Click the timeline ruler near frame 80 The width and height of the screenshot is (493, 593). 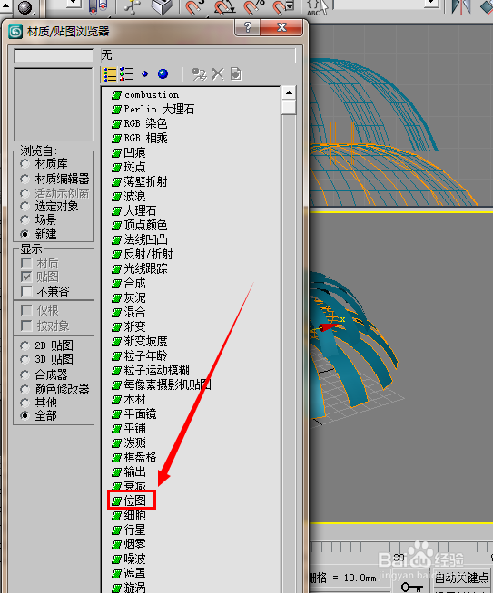(399, 552)
